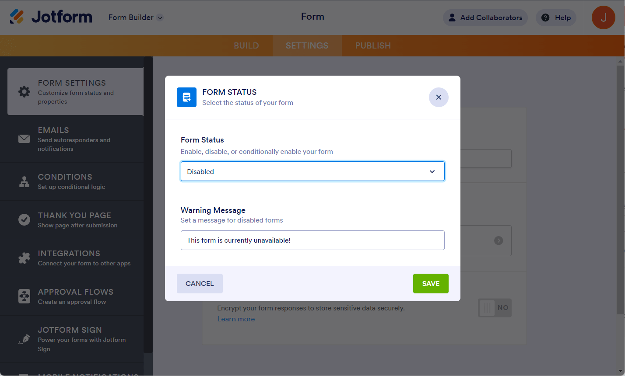The image size is (625, 376).
Task: Edit the warning message text field
Action: click(312, 240)
